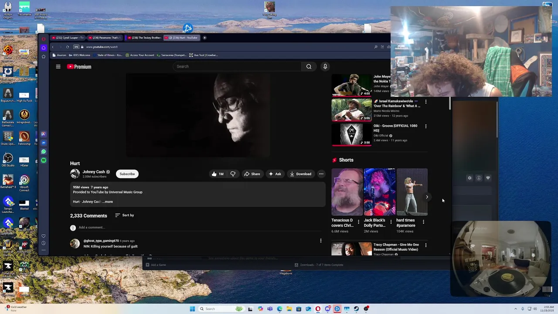The height and width of the screenshot is (314, 558).
Task: Open WhatsApp in the Opera sidebar
Action: (43, 152)
